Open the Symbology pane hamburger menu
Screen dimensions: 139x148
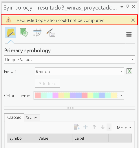[129, 34]
